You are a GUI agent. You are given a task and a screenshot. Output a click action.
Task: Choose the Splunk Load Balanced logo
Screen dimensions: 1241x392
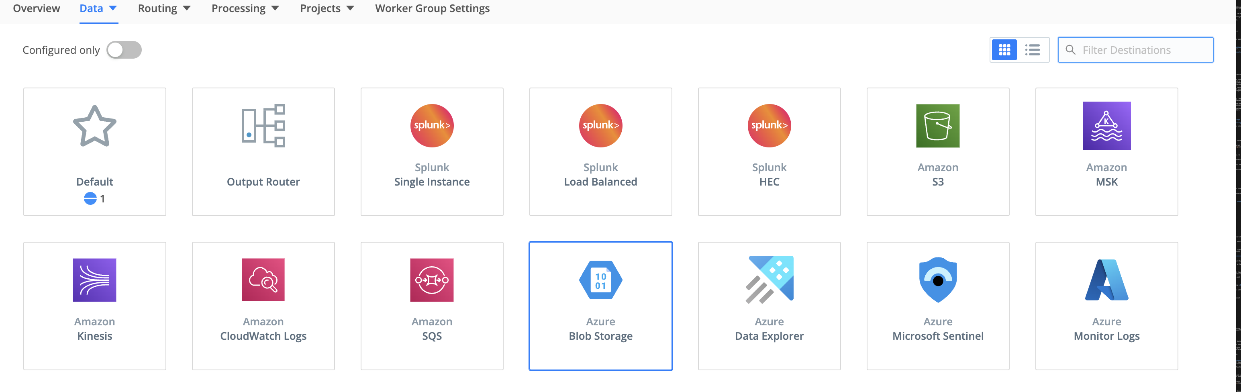[600, 126]
